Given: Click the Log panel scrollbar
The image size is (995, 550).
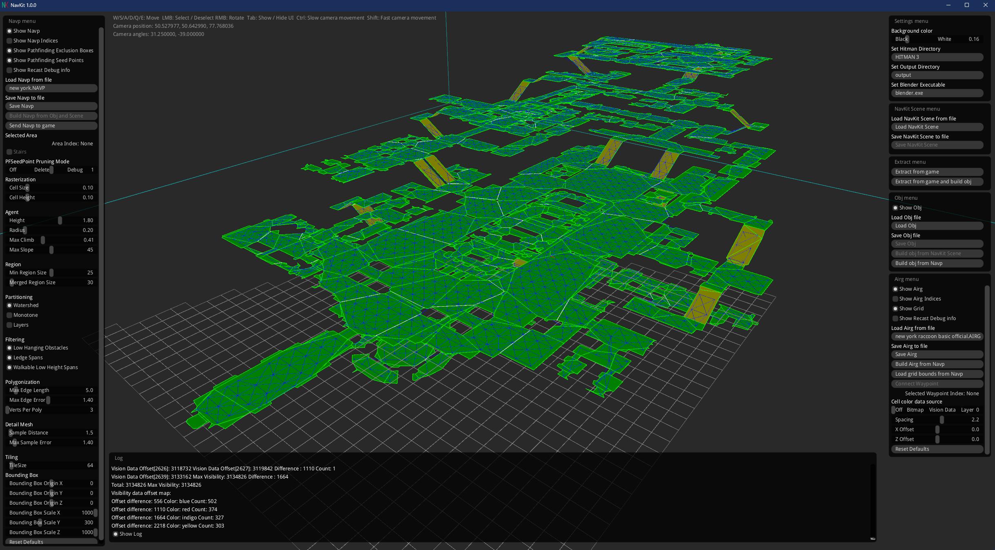Looking at the screenshot, I should click(x=873, y=502).
